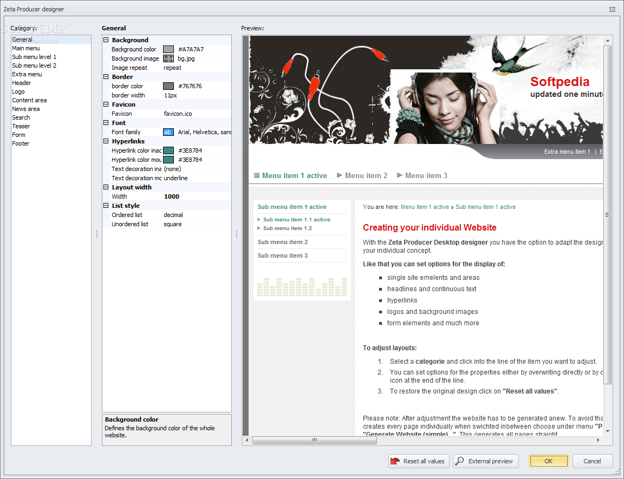Collapse the Layout width property group

pyautogui.click(x=106, y=187)
